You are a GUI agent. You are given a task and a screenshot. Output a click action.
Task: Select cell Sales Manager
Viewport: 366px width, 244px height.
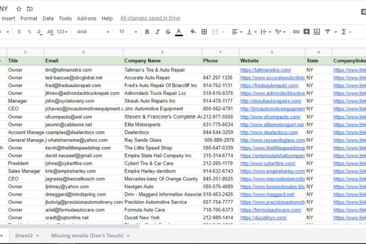tap(26, 171)
